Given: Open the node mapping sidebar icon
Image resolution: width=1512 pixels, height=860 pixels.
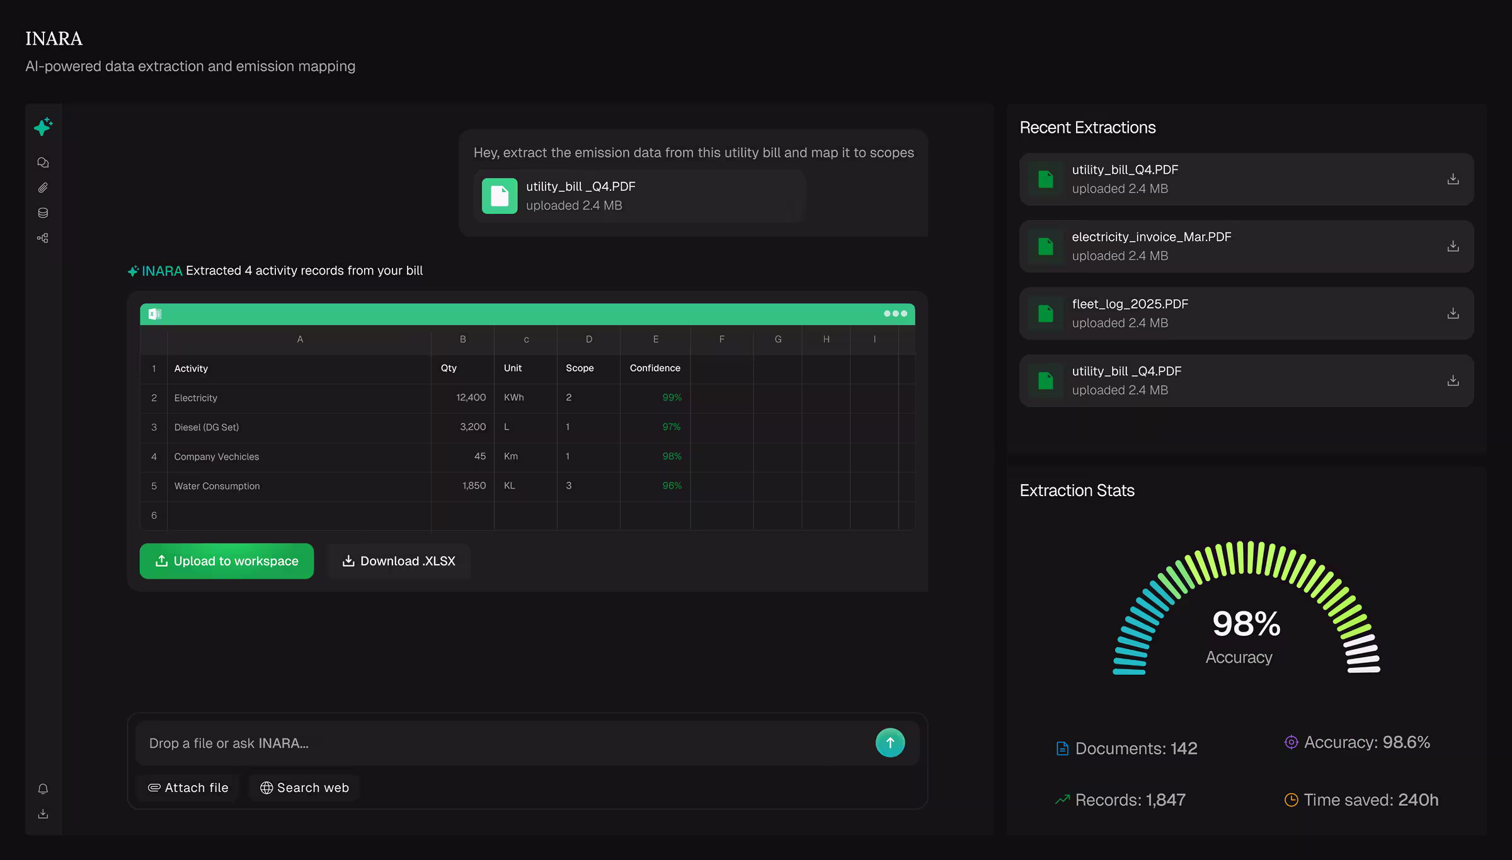Looking at the screenshot, I should tap(43, 238).
